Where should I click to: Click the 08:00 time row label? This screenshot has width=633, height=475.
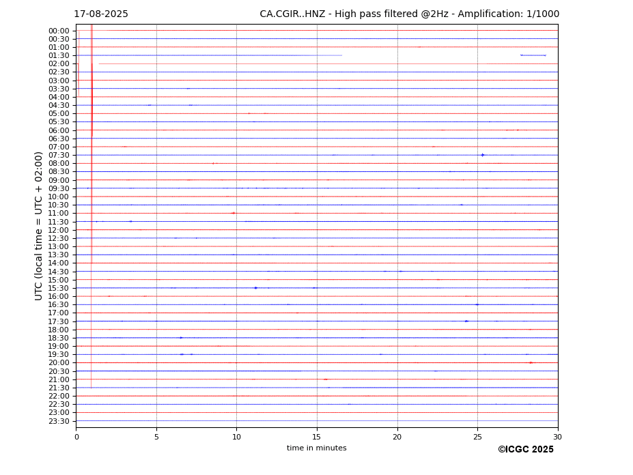[x=59, y=163]
